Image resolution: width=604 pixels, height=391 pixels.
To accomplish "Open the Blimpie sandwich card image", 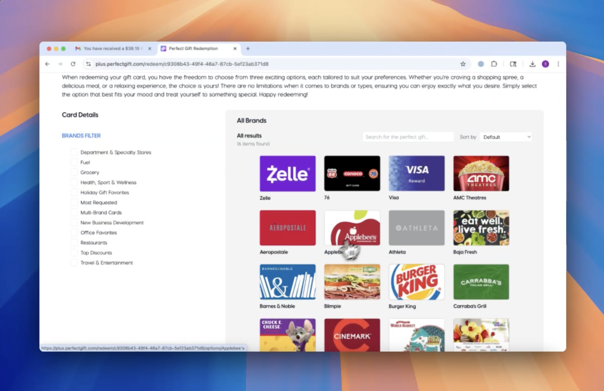I will [352, 282].
